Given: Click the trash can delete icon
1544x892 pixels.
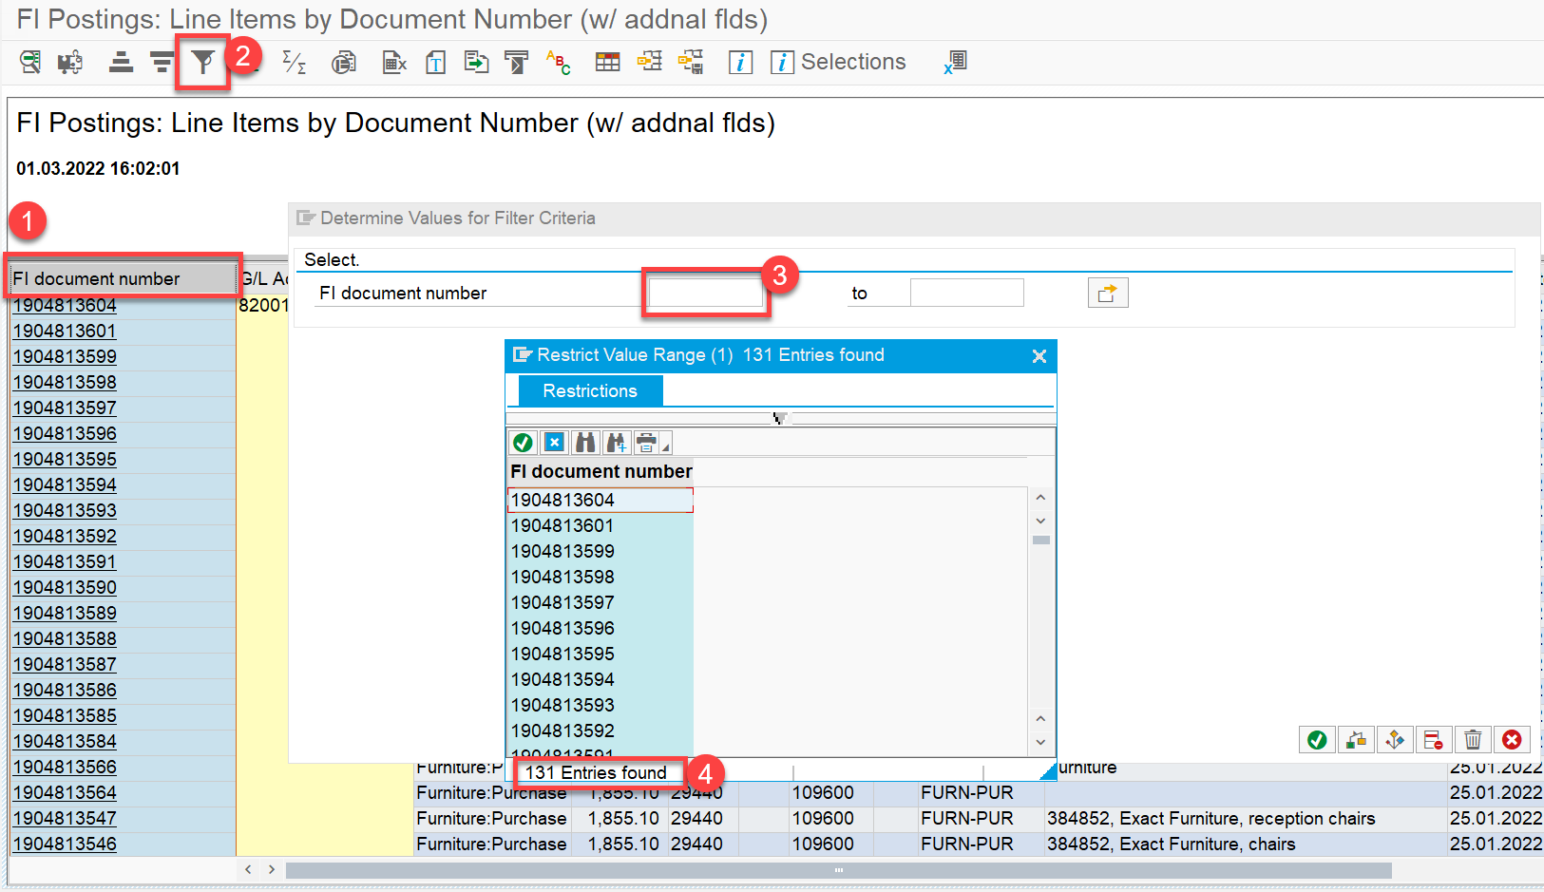Looking at the screenshot, I should (1473, 739).
